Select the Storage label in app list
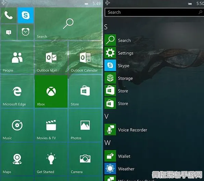 [125, 78]
